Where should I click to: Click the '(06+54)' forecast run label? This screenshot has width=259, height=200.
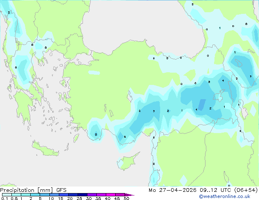pos(246,190)
